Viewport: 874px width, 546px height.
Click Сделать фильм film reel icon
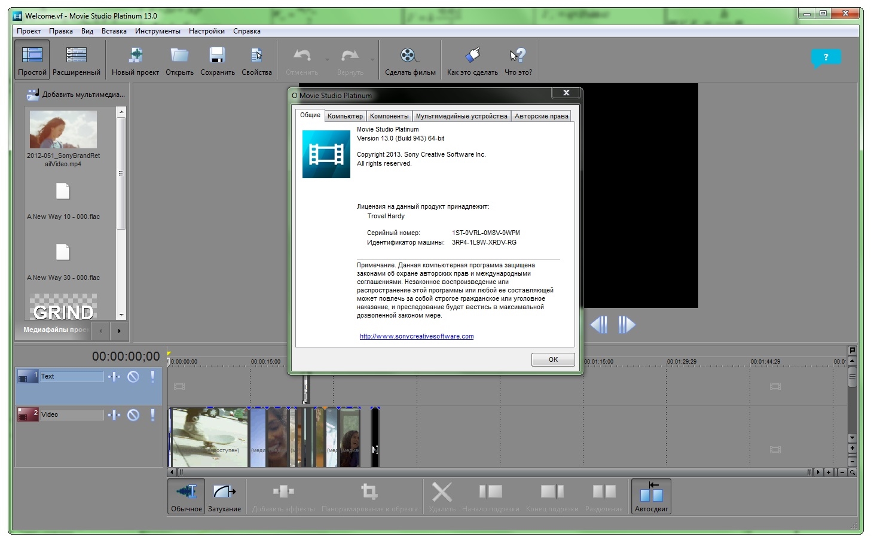(409, 56)
